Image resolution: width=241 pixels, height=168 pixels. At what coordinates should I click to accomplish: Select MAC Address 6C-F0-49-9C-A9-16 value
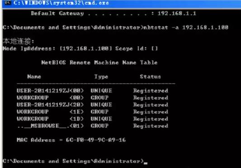coord(95,140)
